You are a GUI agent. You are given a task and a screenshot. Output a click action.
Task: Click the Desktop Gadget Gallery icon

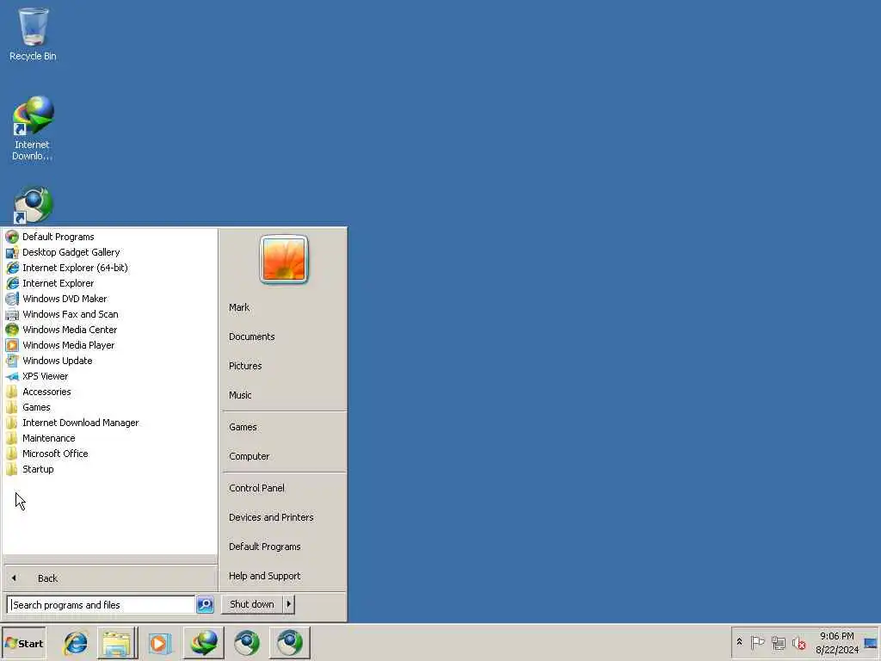(x=12, y=252)
